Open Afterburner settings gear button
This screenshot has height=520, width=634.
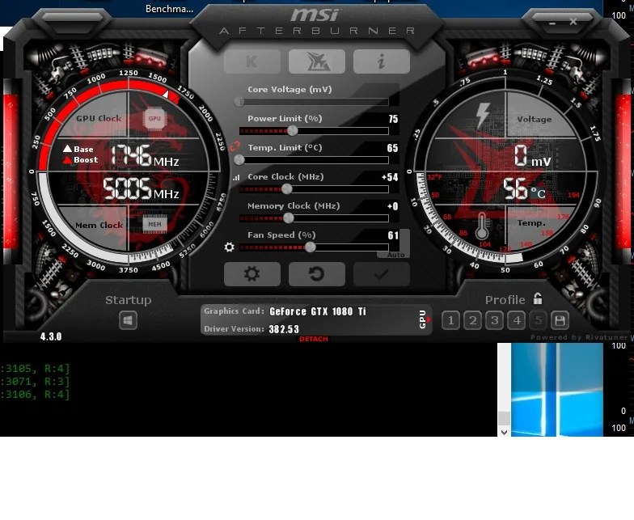(x=252, y=274)
